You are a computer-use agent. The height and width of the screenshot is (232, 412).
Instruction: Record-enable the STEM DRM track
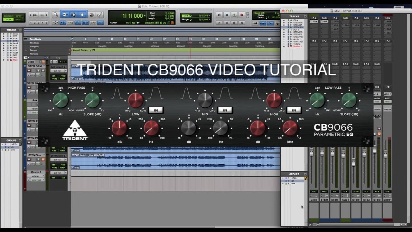(29, 70)
